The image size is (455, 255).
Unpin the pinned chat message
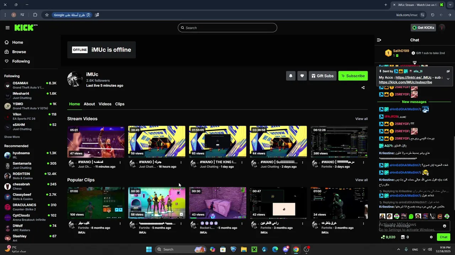coord(448,71)
